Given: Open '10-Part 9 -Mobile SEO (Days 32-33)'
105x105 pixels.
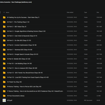Looking at the screenshot, I should tap(19, 59).
